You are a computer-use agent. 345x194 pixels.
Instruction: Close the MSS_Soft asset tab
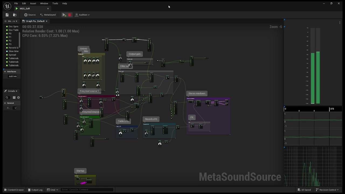pos(48,9)
